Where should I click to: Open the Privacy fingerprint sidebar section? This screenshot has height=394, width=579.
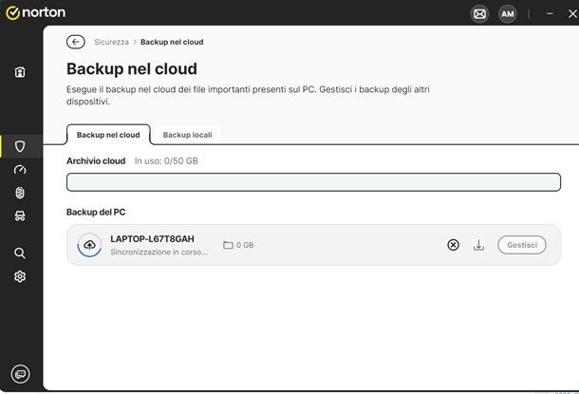click(x=20, y=193)
